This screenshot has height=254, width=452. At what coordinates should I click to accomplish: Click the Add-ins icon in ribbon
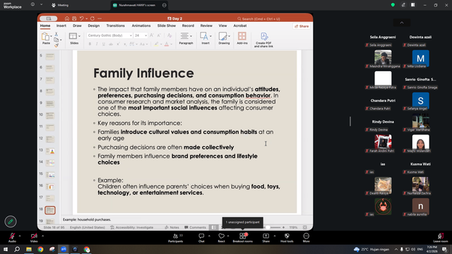(242, 36)
